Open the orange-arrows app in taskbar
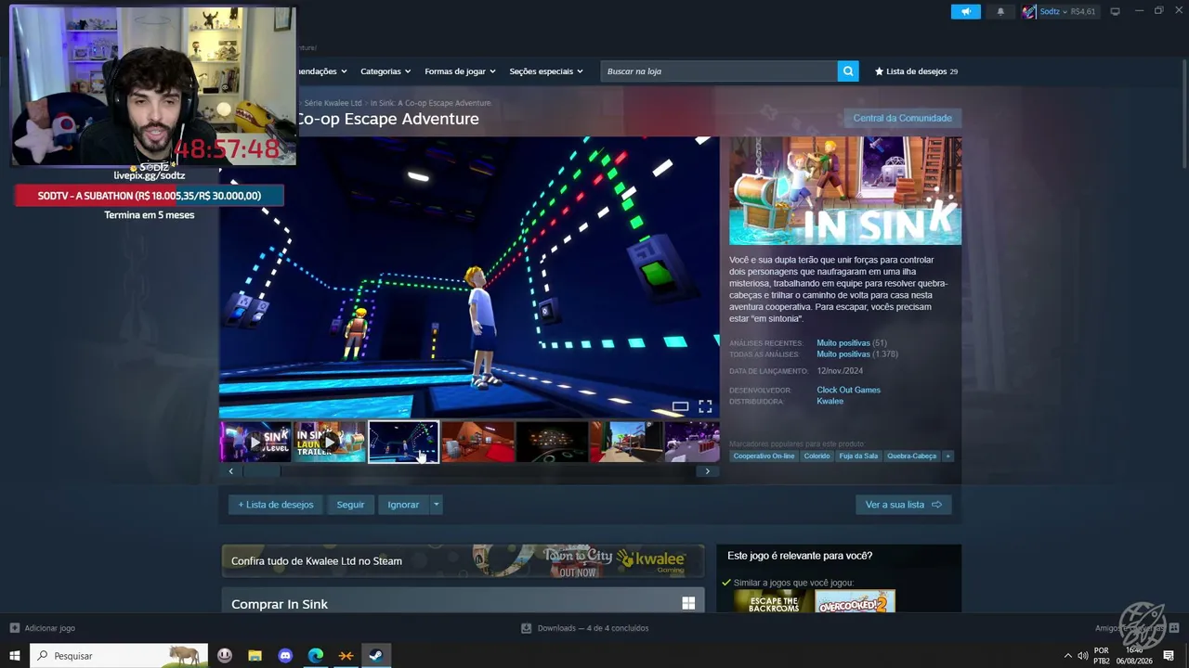 tap(346, 656)
